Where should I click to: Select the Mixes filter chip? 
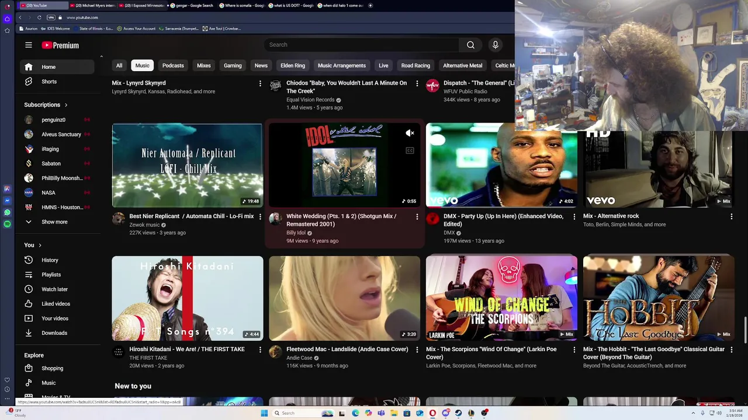point(204,66)
